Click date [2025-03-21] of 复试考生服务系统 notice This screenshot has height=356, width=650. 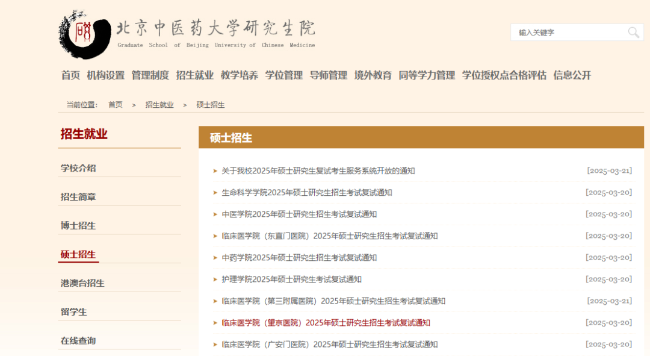point(609,171)
